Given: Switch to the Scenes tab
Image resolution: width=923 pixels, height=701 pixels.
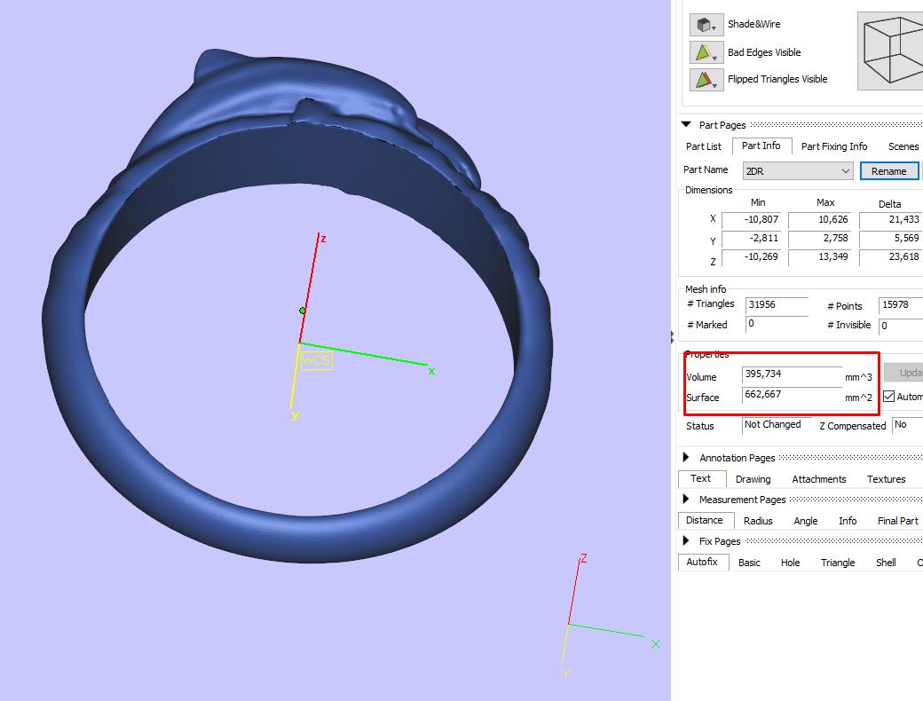Looking at the screenshot, I should point(903,146).
